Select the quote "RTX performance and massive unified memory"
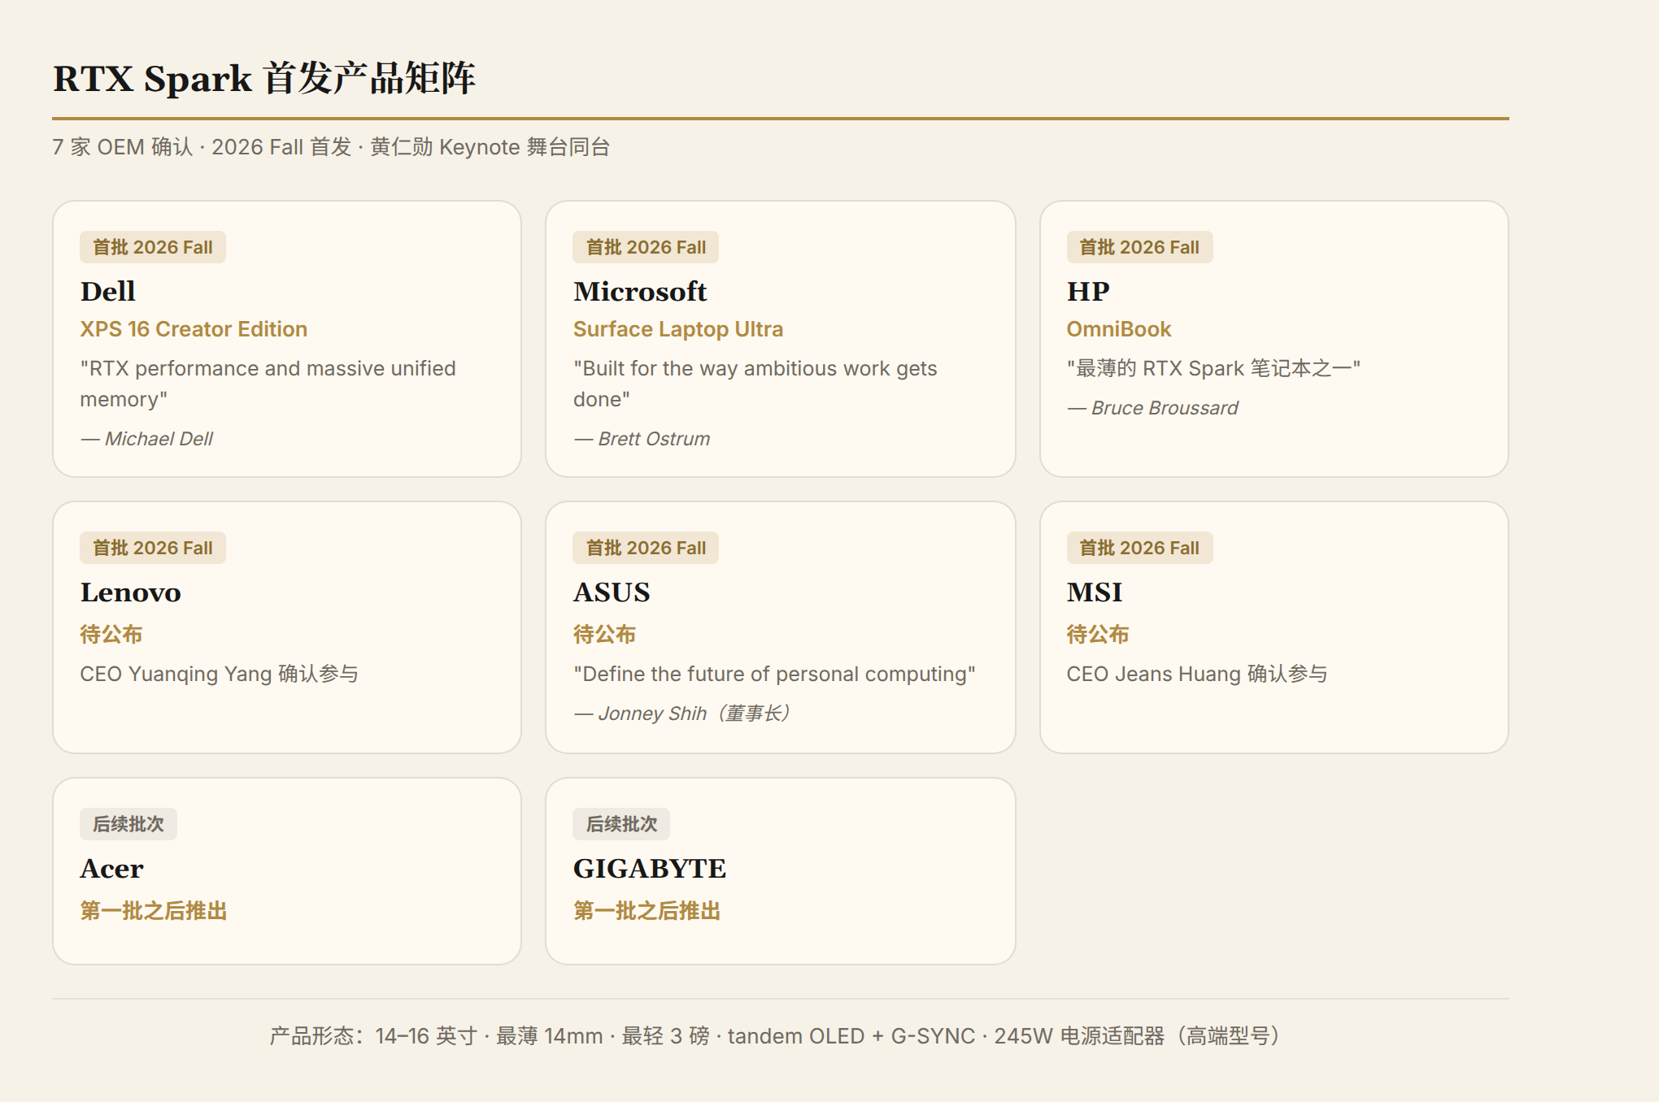 (x=268, y=384)
